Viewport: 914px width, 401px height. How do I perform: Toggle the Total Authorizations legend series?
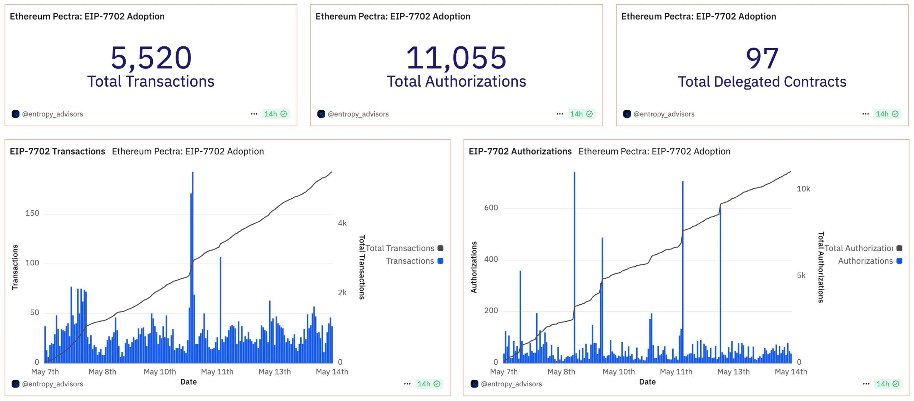tap(859, 248)
